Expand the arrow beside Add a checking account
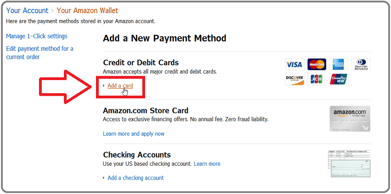Screen dimensions: 391x194 [x=104, y=178]
